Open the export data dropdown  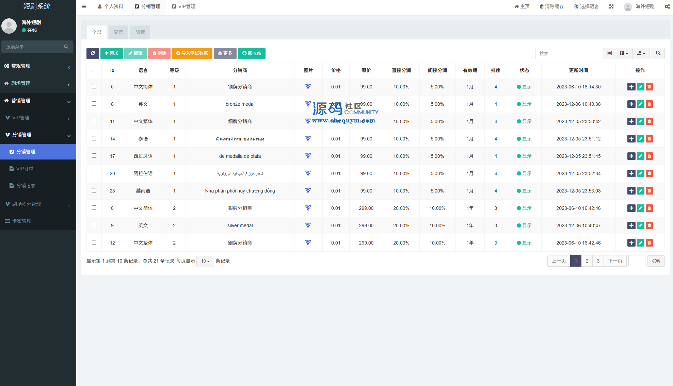click(641, 53)
